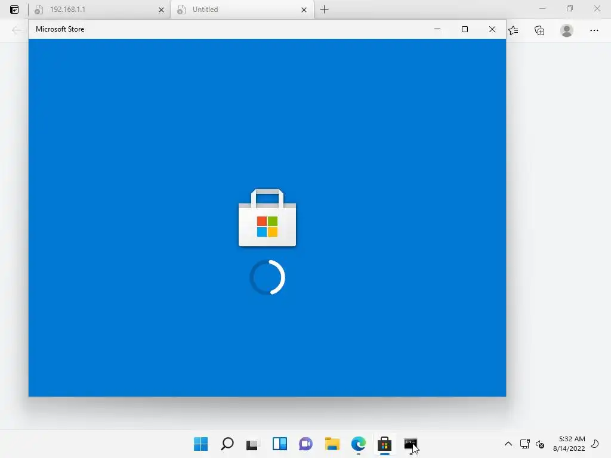Click the Microsoft Store title text
Viewport: 611px width, 458px height.
point(60,29)
